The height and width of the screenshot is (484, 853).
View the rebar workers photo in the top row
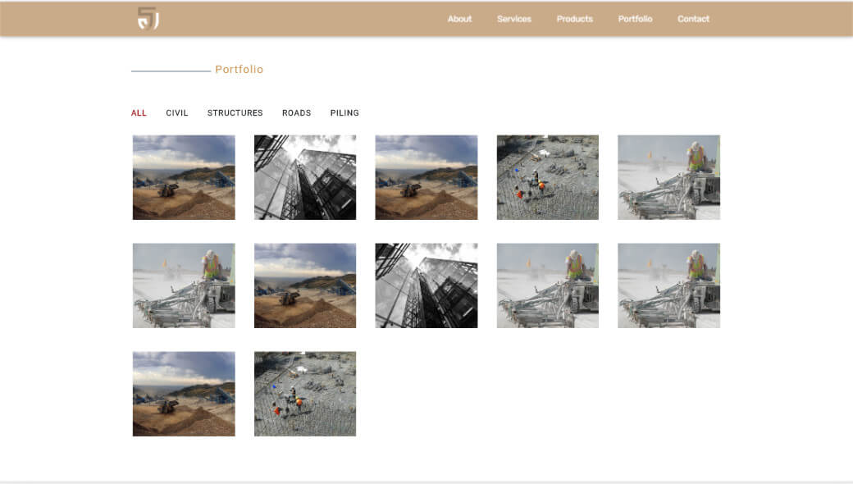point(548,177)
